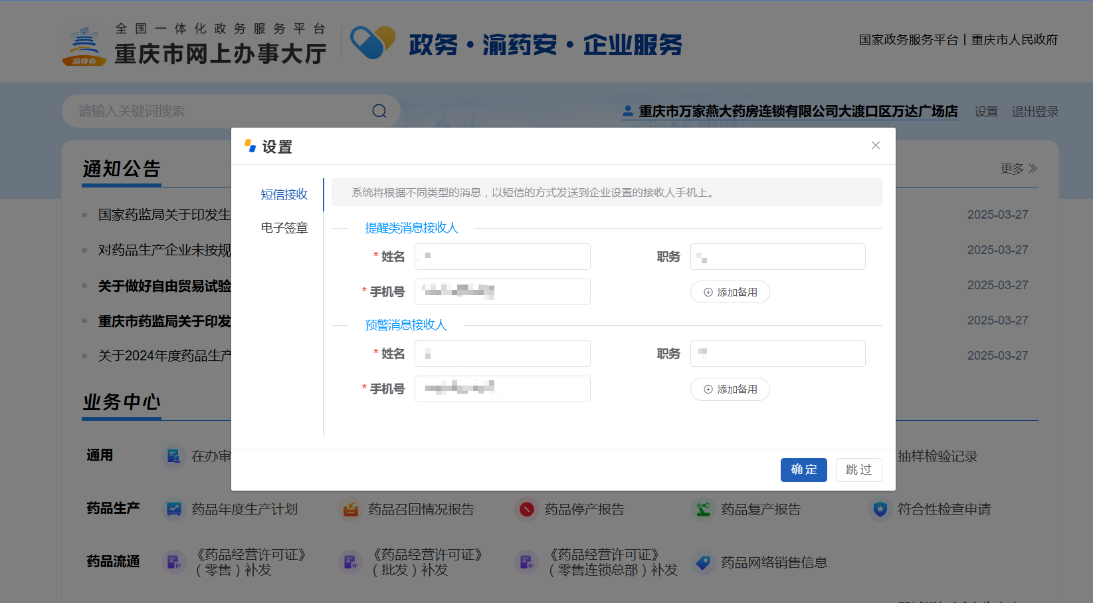Click the 更多 link with double chevron
1093x603 pixels.
(x=1019, y=169)
